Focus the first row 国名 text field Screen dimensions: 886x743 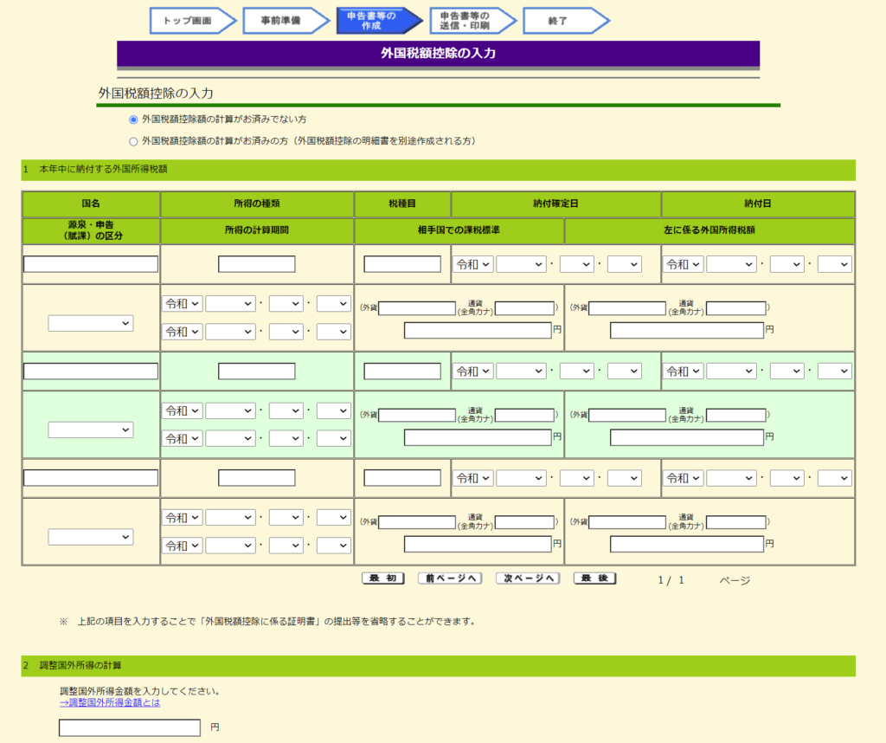click(91, 264)
